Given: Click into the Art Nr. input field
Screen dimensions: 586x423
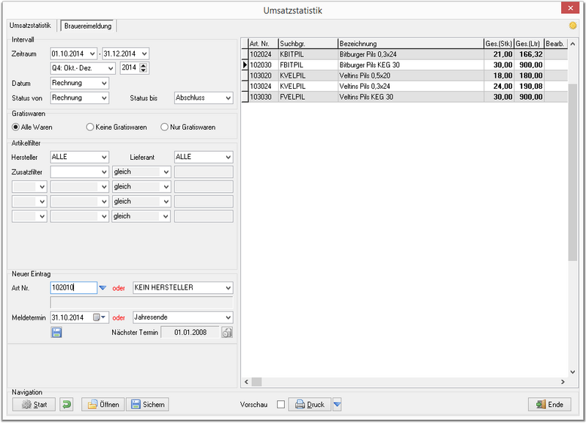Looking at the screenshot, I should tap(74, 287).
